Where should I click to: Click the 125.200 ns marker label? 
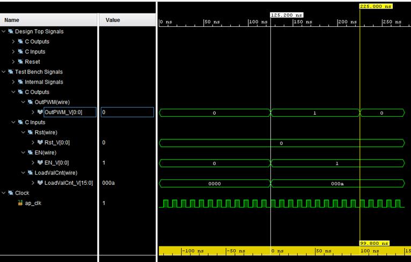click(x=287, y=15)
